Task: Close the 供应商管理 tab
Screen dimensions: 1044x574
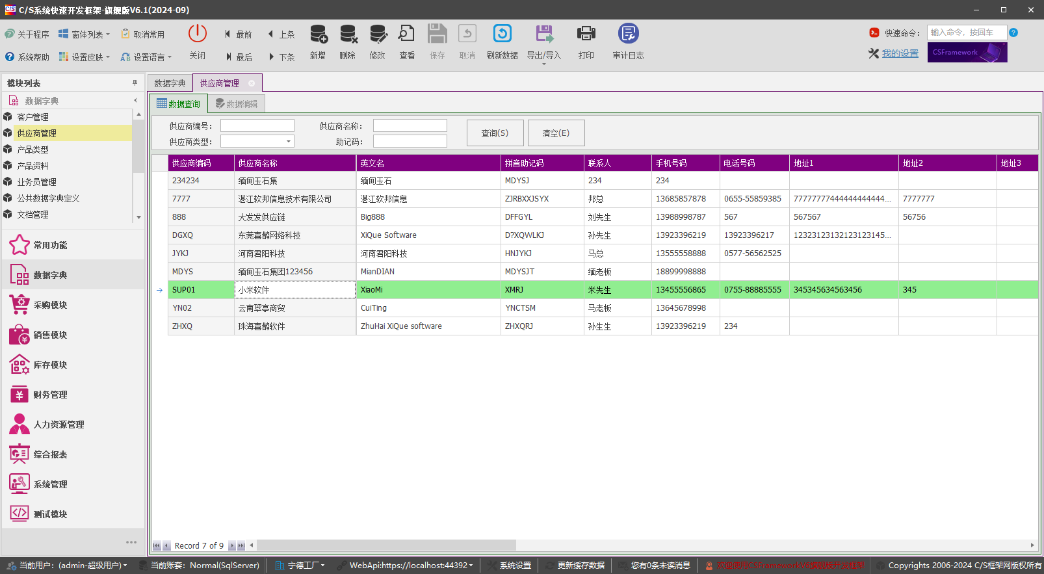Action: [252, 83]
